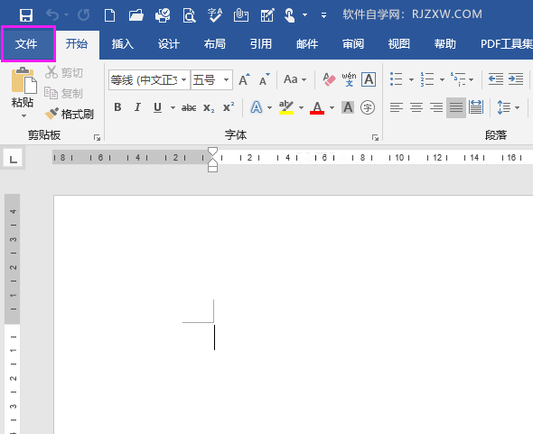This screenshot has width=533, height=434.
Task: Toggle Bold formatting
Action: (117, 107)
